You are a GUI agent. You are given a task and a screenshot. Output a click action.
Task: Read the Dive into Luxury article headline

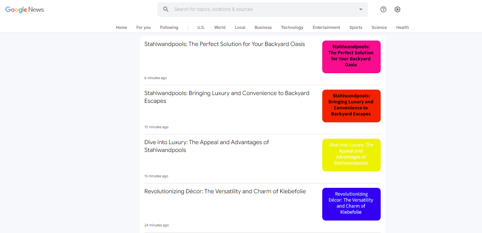tap(207, 146)
